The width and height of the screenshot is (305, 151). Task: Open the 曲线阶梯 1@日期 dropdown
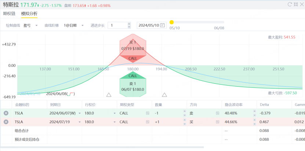coord(74,25)
